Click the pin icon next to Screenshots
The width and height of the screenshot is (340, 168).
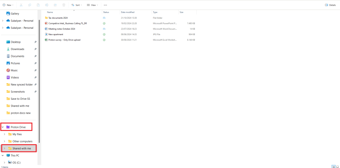pyautogui.click(x=35, y=92)
